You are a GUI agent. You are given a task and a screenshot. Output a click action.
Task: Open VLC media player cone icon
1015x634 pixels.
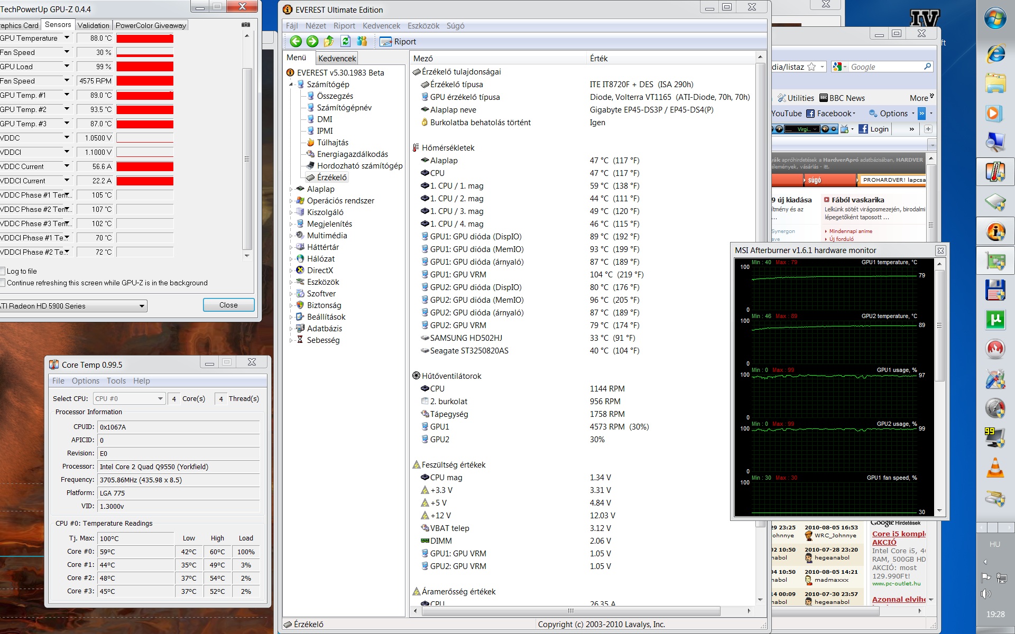(995, 468)
